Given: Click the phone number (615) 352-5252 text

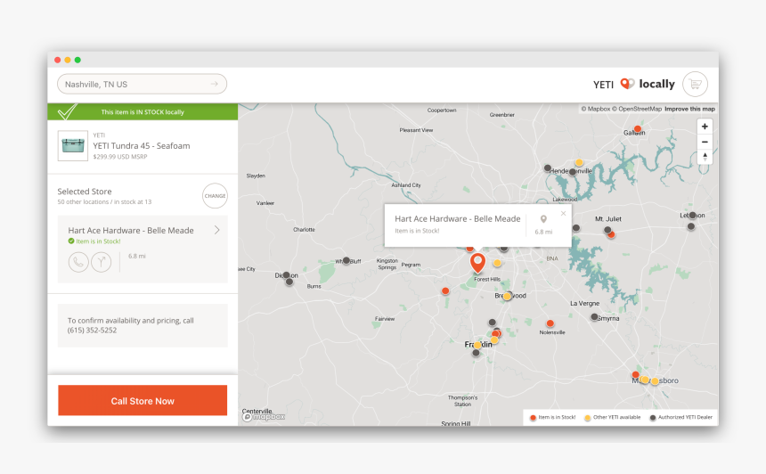Looking at the screenshot, I should click(92, 331).
